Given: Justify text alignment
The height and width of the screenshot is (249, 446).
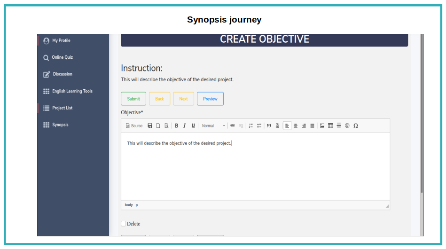Looking at the screenshot, I should [312, 125].
